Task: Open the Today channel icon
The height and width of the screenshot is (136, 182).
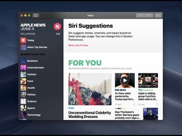Action: tap(23, 40)
